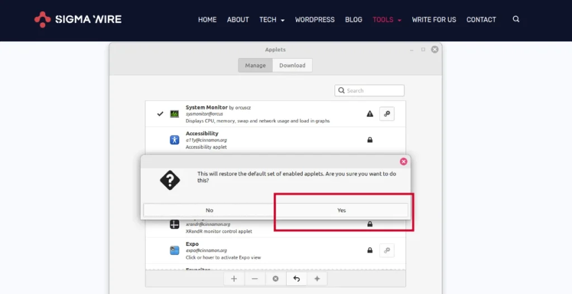Click the Expo applet configure button
This screenshot has width=572, height=294.
(387, 250)
